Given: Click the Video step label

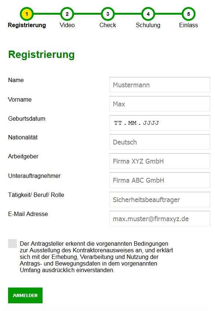Looking at the screenshot, I should [67, 25].
